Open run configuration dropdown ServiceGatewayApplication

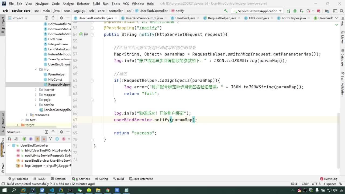[257, 11]
